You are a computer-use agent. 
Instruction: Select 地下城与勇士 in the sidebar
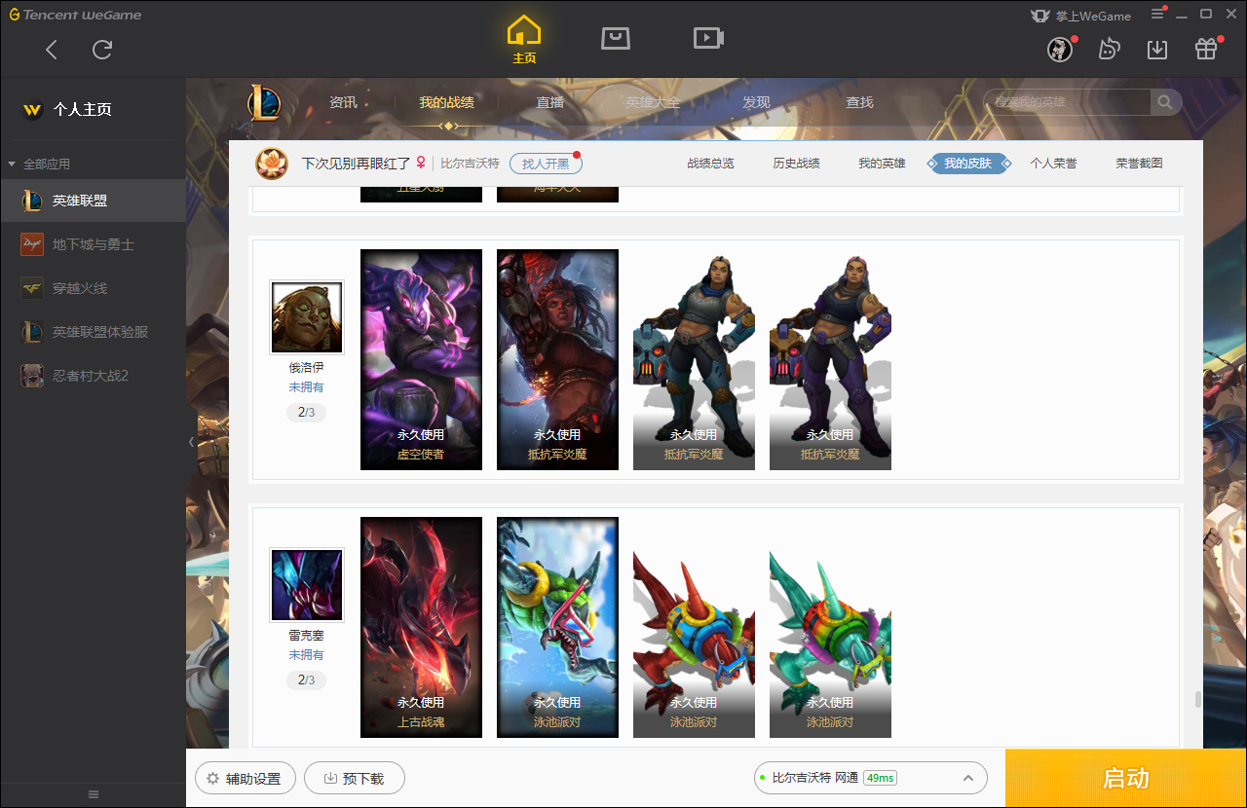pyautogui.click(x=93, y=244)
